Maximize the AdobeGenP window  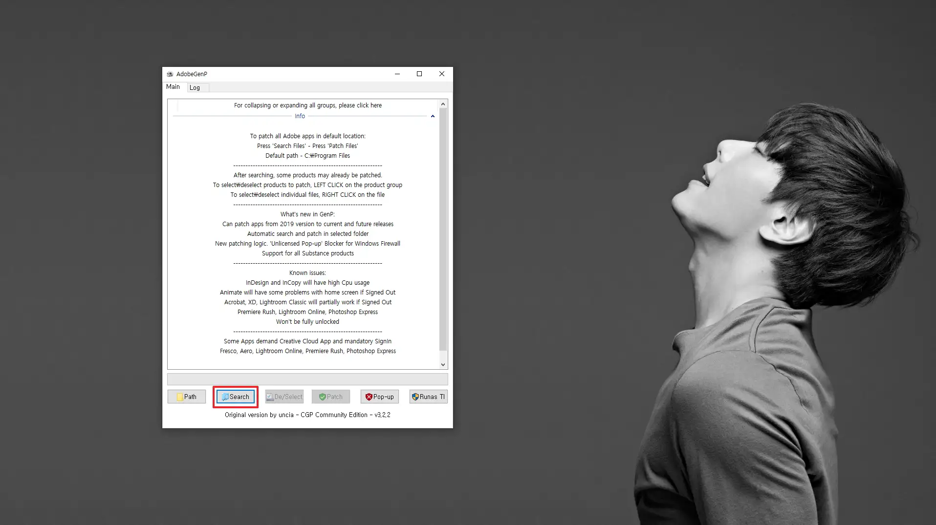419,74
